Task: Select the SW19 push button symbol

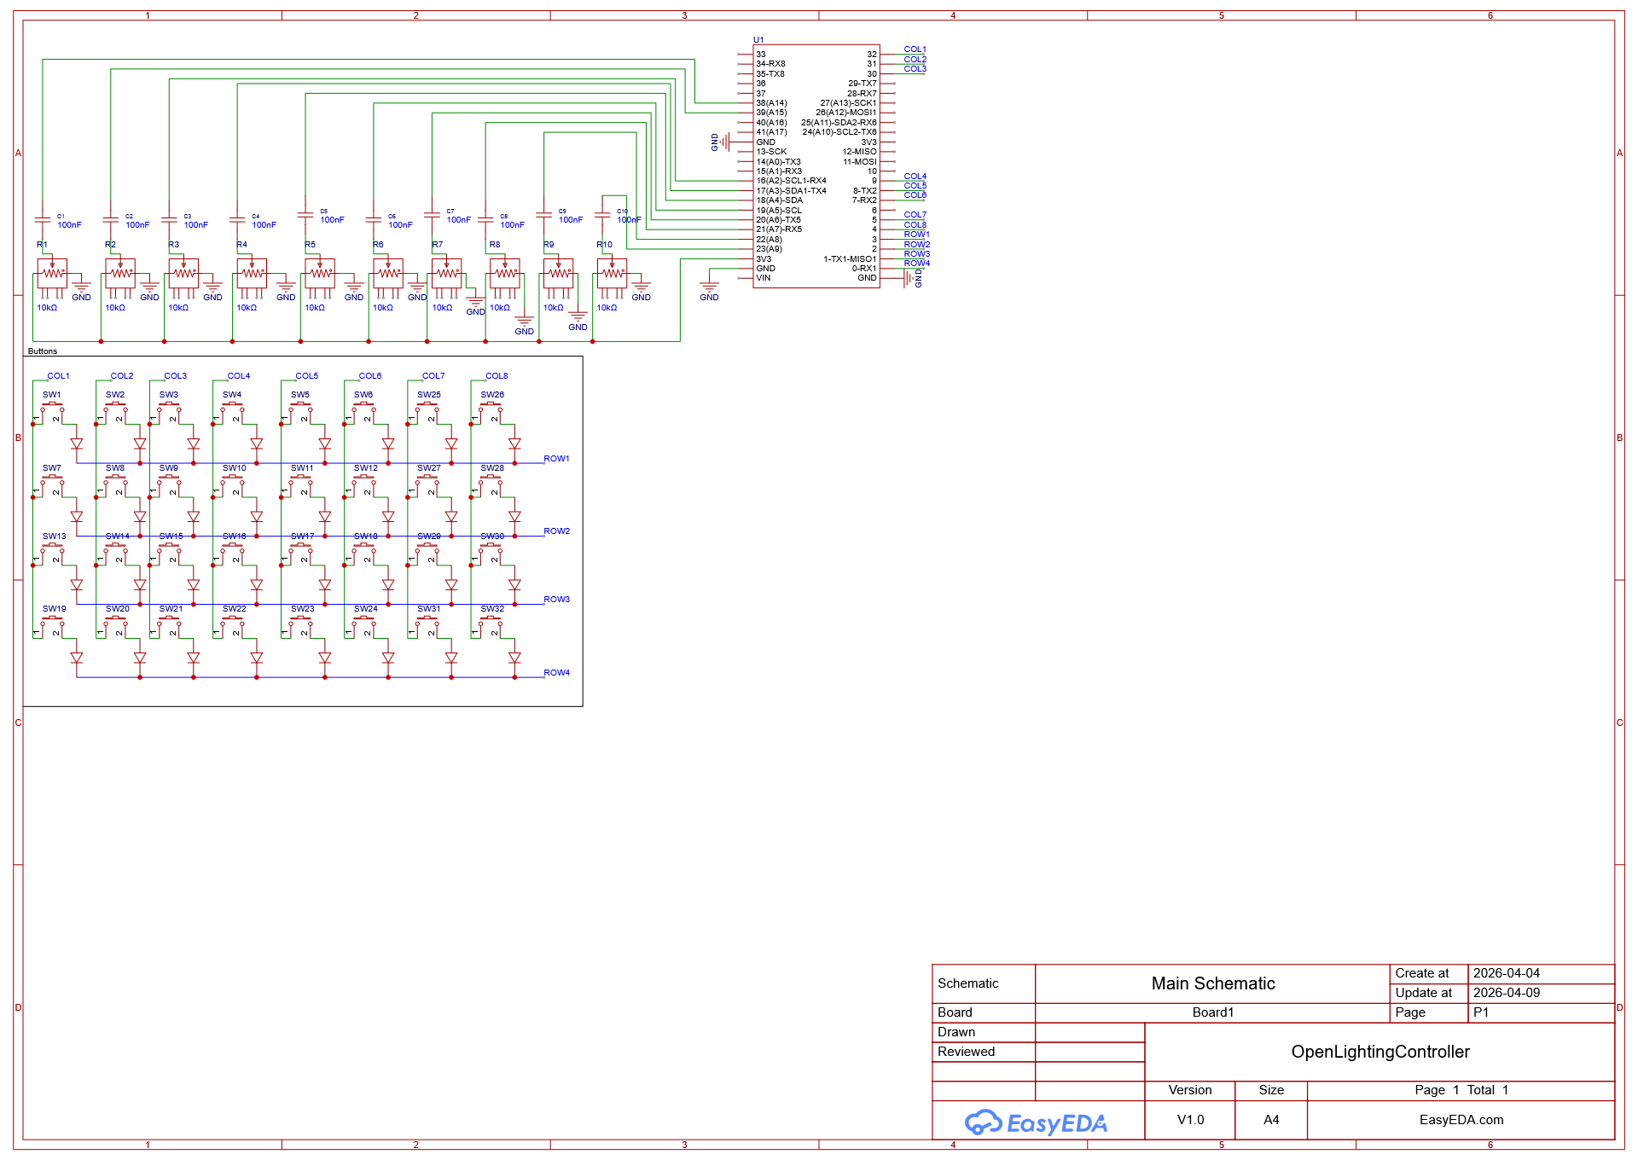Action: pos(52,628)
